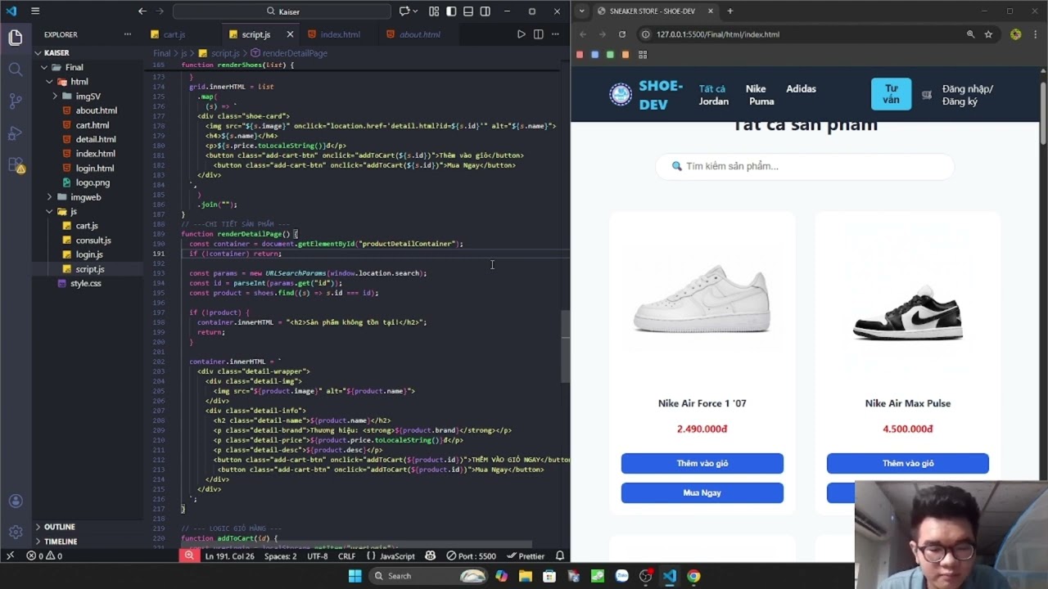This screenshot has width=1048, height=589.
Task: Open notifications bell in status bar
Action: [x=560, y=555]
